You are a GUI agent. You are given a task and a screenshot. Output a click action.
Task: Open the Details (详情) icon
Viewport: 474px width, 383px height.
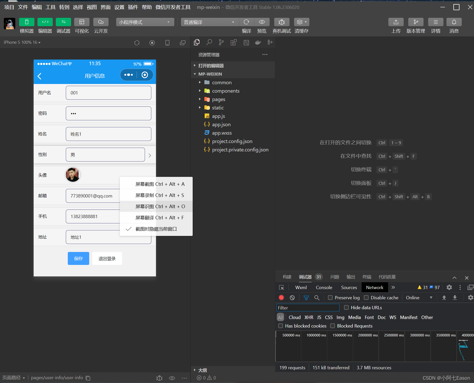click(436, 22)
